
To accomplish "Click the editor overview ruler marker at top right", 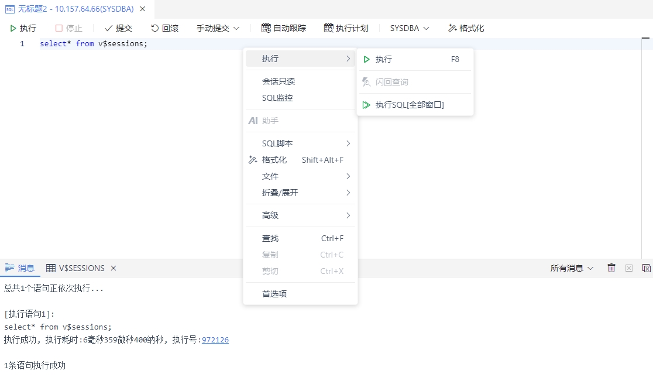I will point(645,38).
